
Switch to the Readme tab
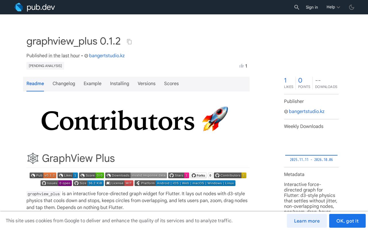click(35, 84)
